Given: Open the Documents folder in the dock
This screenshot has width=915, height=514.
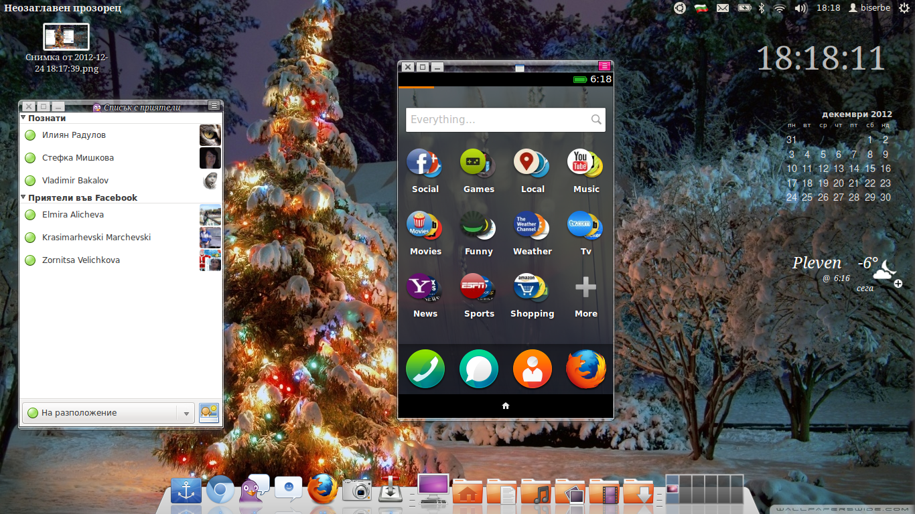Looking at the screenshot, I should (x=502, y=491).
